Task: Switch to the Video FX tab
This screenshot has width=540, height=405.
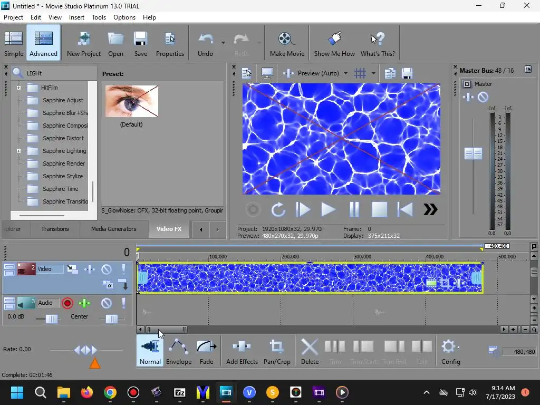Action: (169, 229)
